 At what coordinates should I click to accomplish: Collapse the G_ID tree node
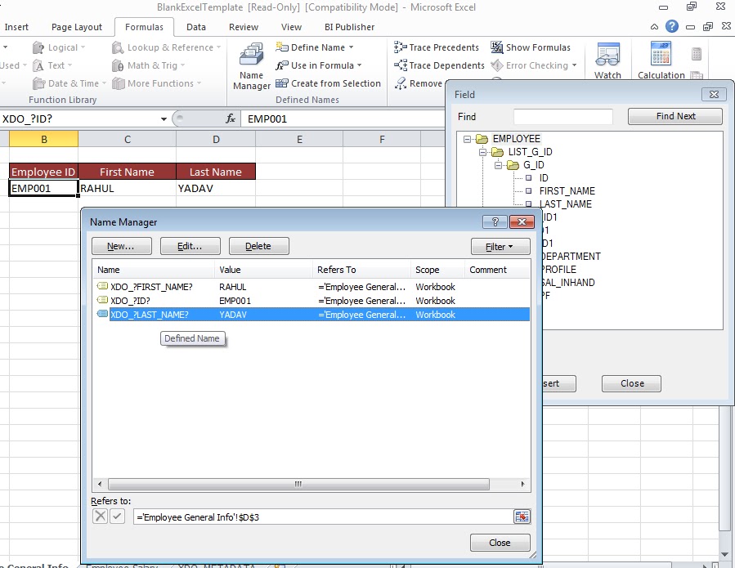pos(498,165)
